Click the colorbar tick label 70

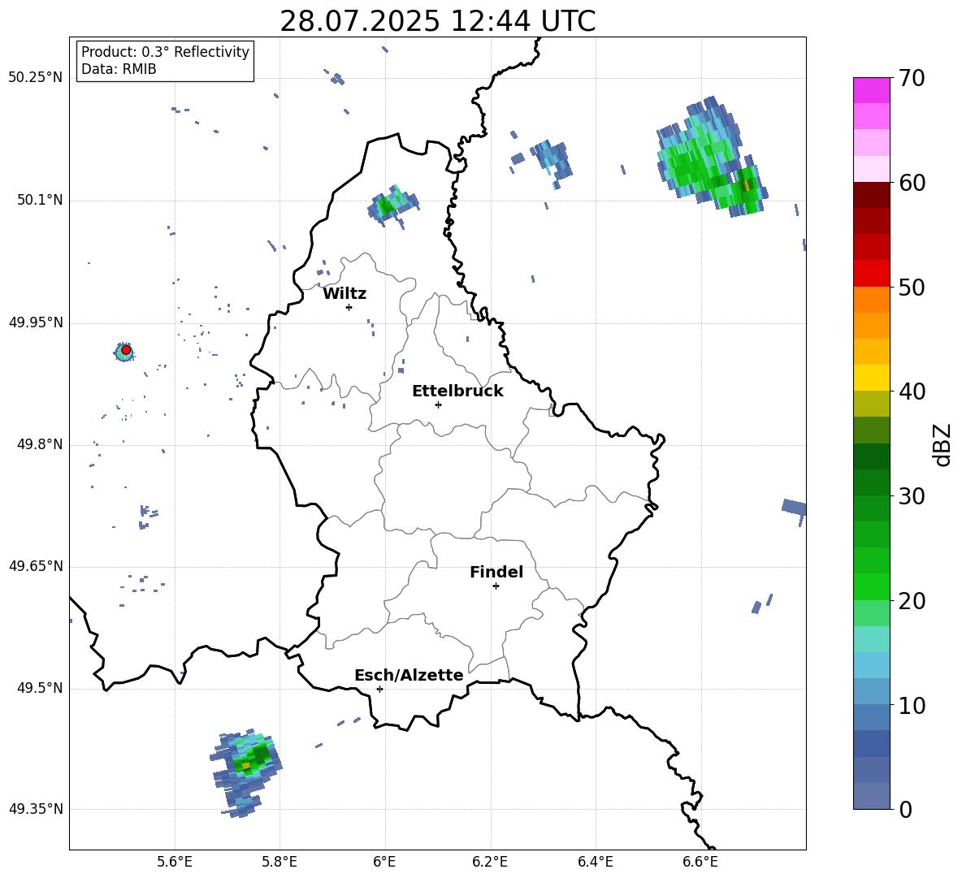(912, 79)
